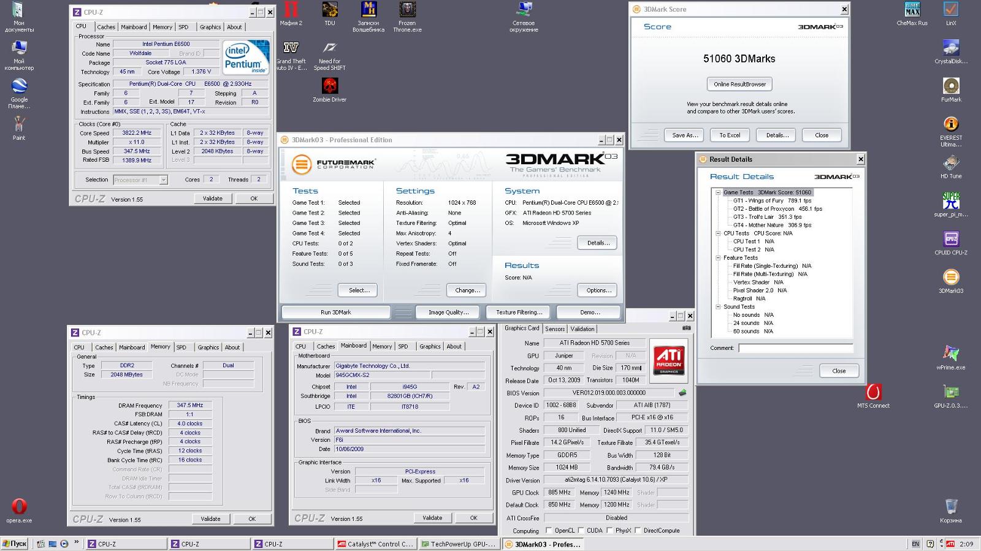
Task: Open the Мафия 2 desktop shortcut
Action: (291, 14)
